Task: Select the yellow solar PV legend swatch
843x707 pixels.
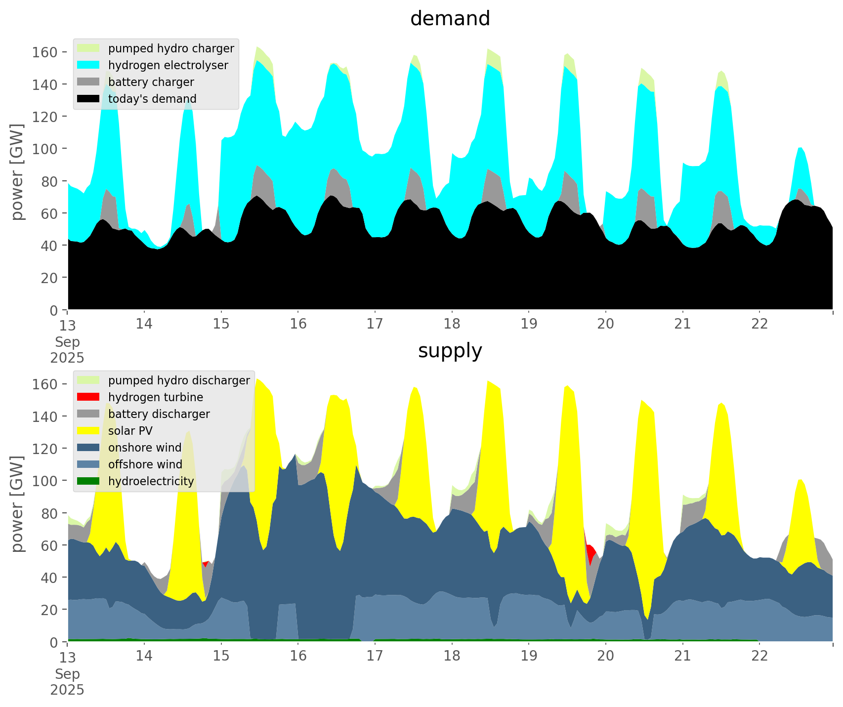Action: (x=88, y=431)
